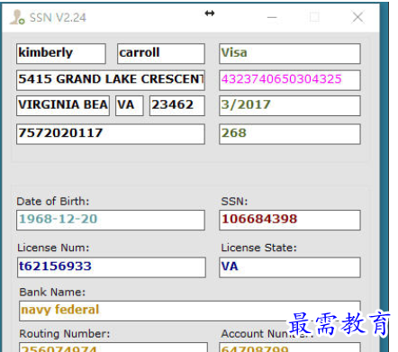
Task: Click the first name field showing kimberly
Action: [61, 53]
